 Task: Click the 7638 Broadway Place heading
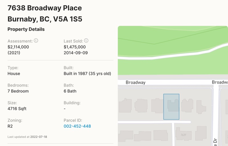[x=45, y=8]
